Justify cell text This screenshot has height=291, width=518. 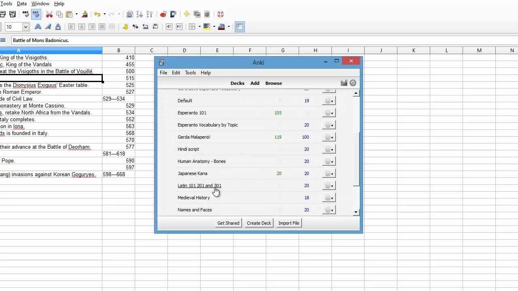click(102, 27)
